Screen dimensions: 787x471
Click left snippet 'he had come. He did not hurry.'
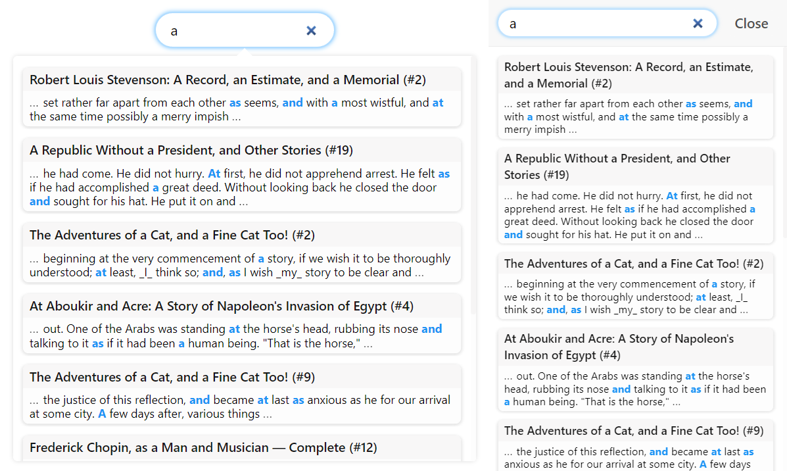point(124,174)
